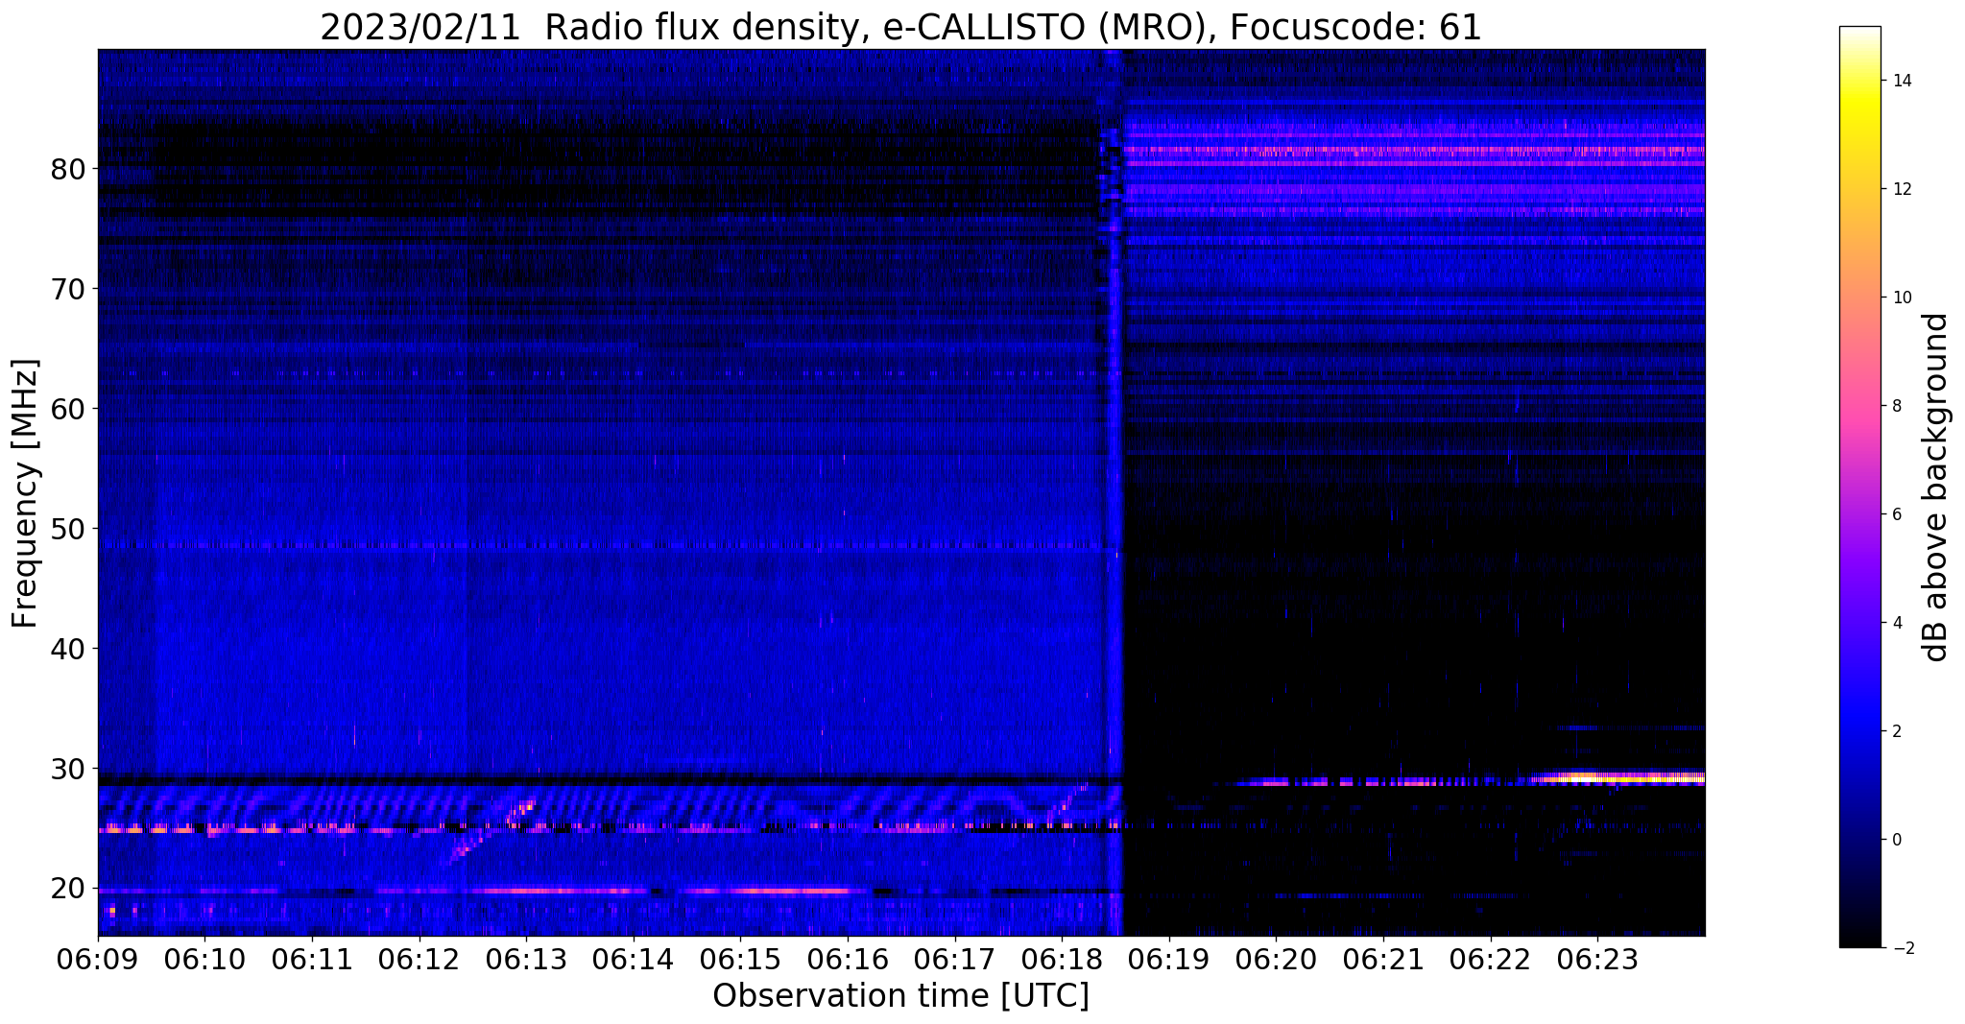
Task: Click the 06:18 time tick label
Action: pyautogui.click(x=1062, y=958)
